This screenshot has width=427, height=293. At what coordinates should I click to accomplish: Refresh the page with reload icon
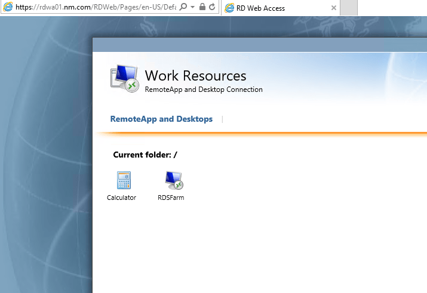(x=212, y=7)
